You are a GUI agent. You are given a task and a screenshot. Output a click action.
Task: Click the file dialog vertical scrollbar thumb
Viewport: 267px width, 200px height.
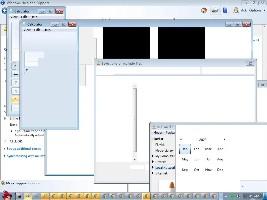pos(135,120)
